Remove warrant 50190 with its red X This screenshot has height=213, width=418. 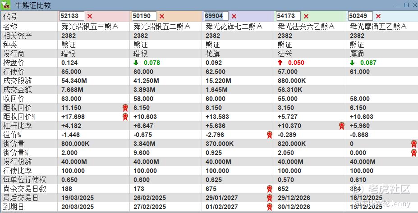[162, 16]
